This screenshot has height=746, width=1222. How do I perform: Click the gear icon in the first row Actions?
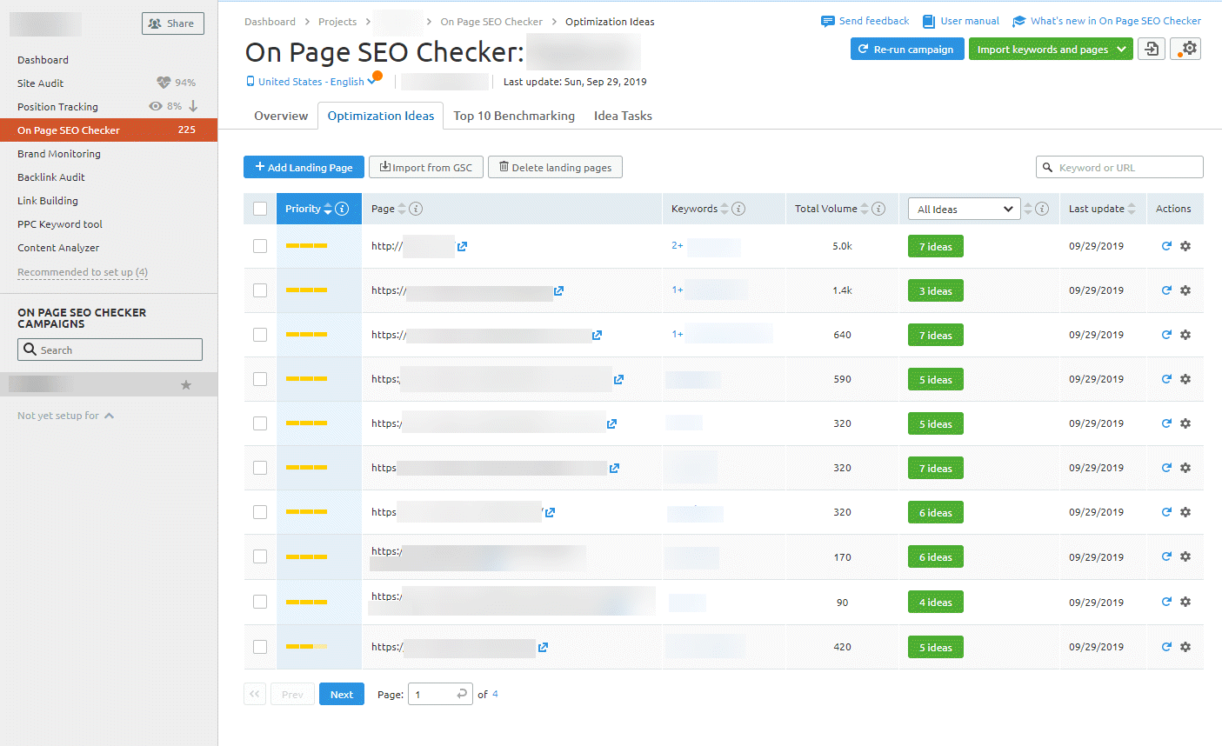tap(1185, 246)
